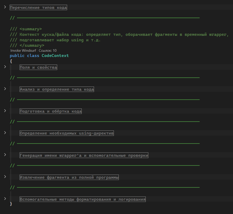
Task: Unfold "Извлечение фрагмента из полной программы" with its arrow
Action: coord(5,177)
